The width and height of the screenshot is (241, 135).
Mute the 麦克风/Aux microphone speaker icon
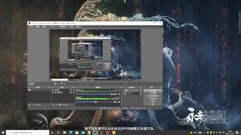(115, 94)
